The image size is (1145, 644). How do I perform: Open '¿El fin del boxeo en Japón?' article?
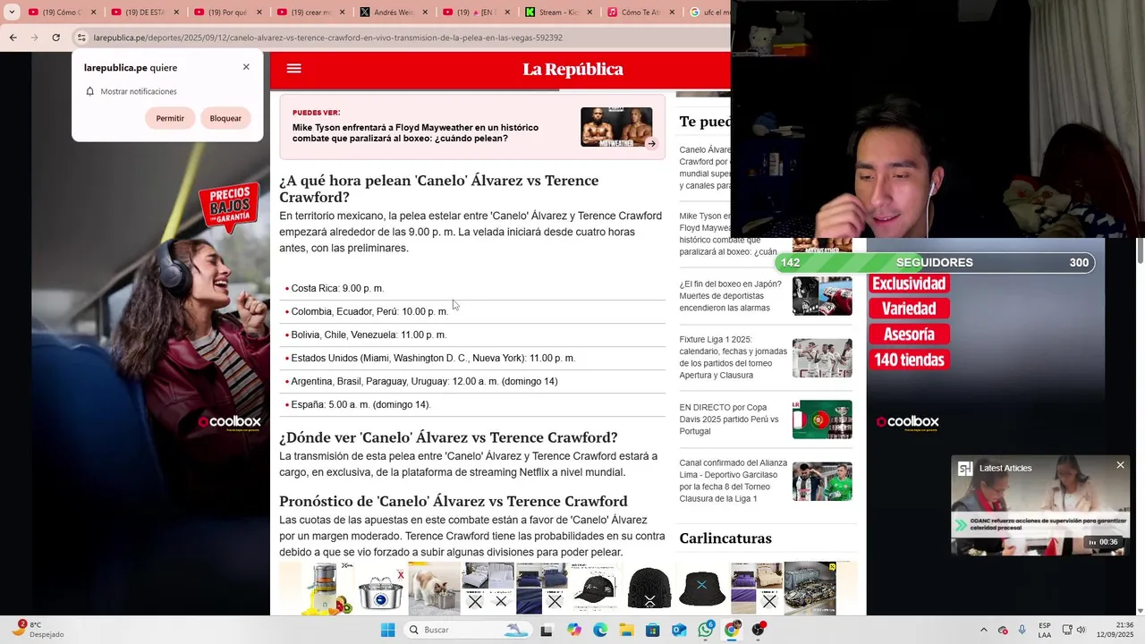[730, 296]
